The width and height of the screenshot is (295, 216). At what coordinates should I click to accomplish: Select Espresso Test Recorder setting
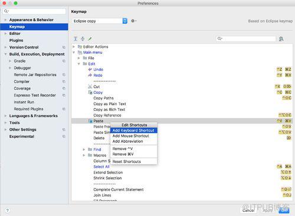35,95
